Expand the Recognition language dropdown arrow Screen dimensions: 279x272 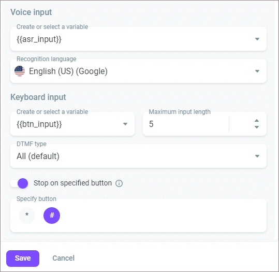click(257, 71)
